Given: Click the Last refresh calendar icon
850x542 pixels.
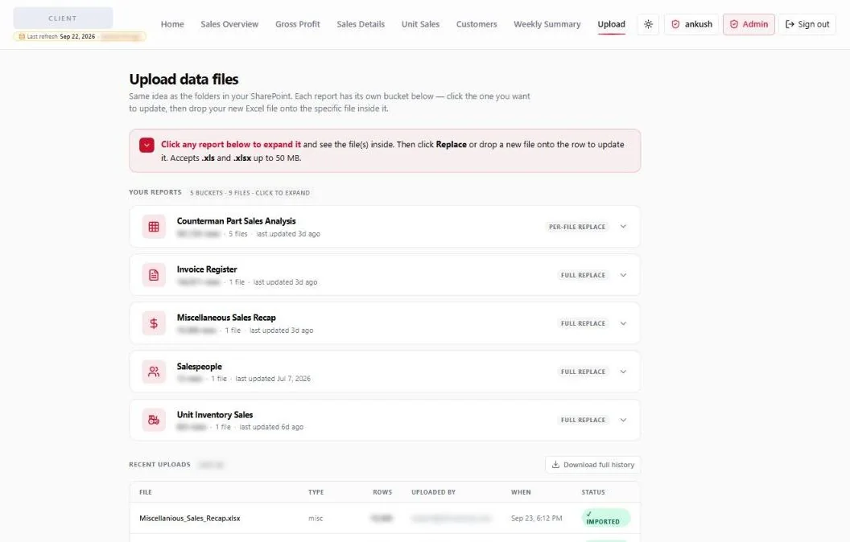Looking at the screenshot, I should click(22, 37).
